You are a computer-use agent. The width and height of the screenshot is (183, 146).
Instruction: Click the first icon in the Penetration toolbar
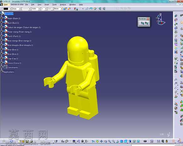142,23
